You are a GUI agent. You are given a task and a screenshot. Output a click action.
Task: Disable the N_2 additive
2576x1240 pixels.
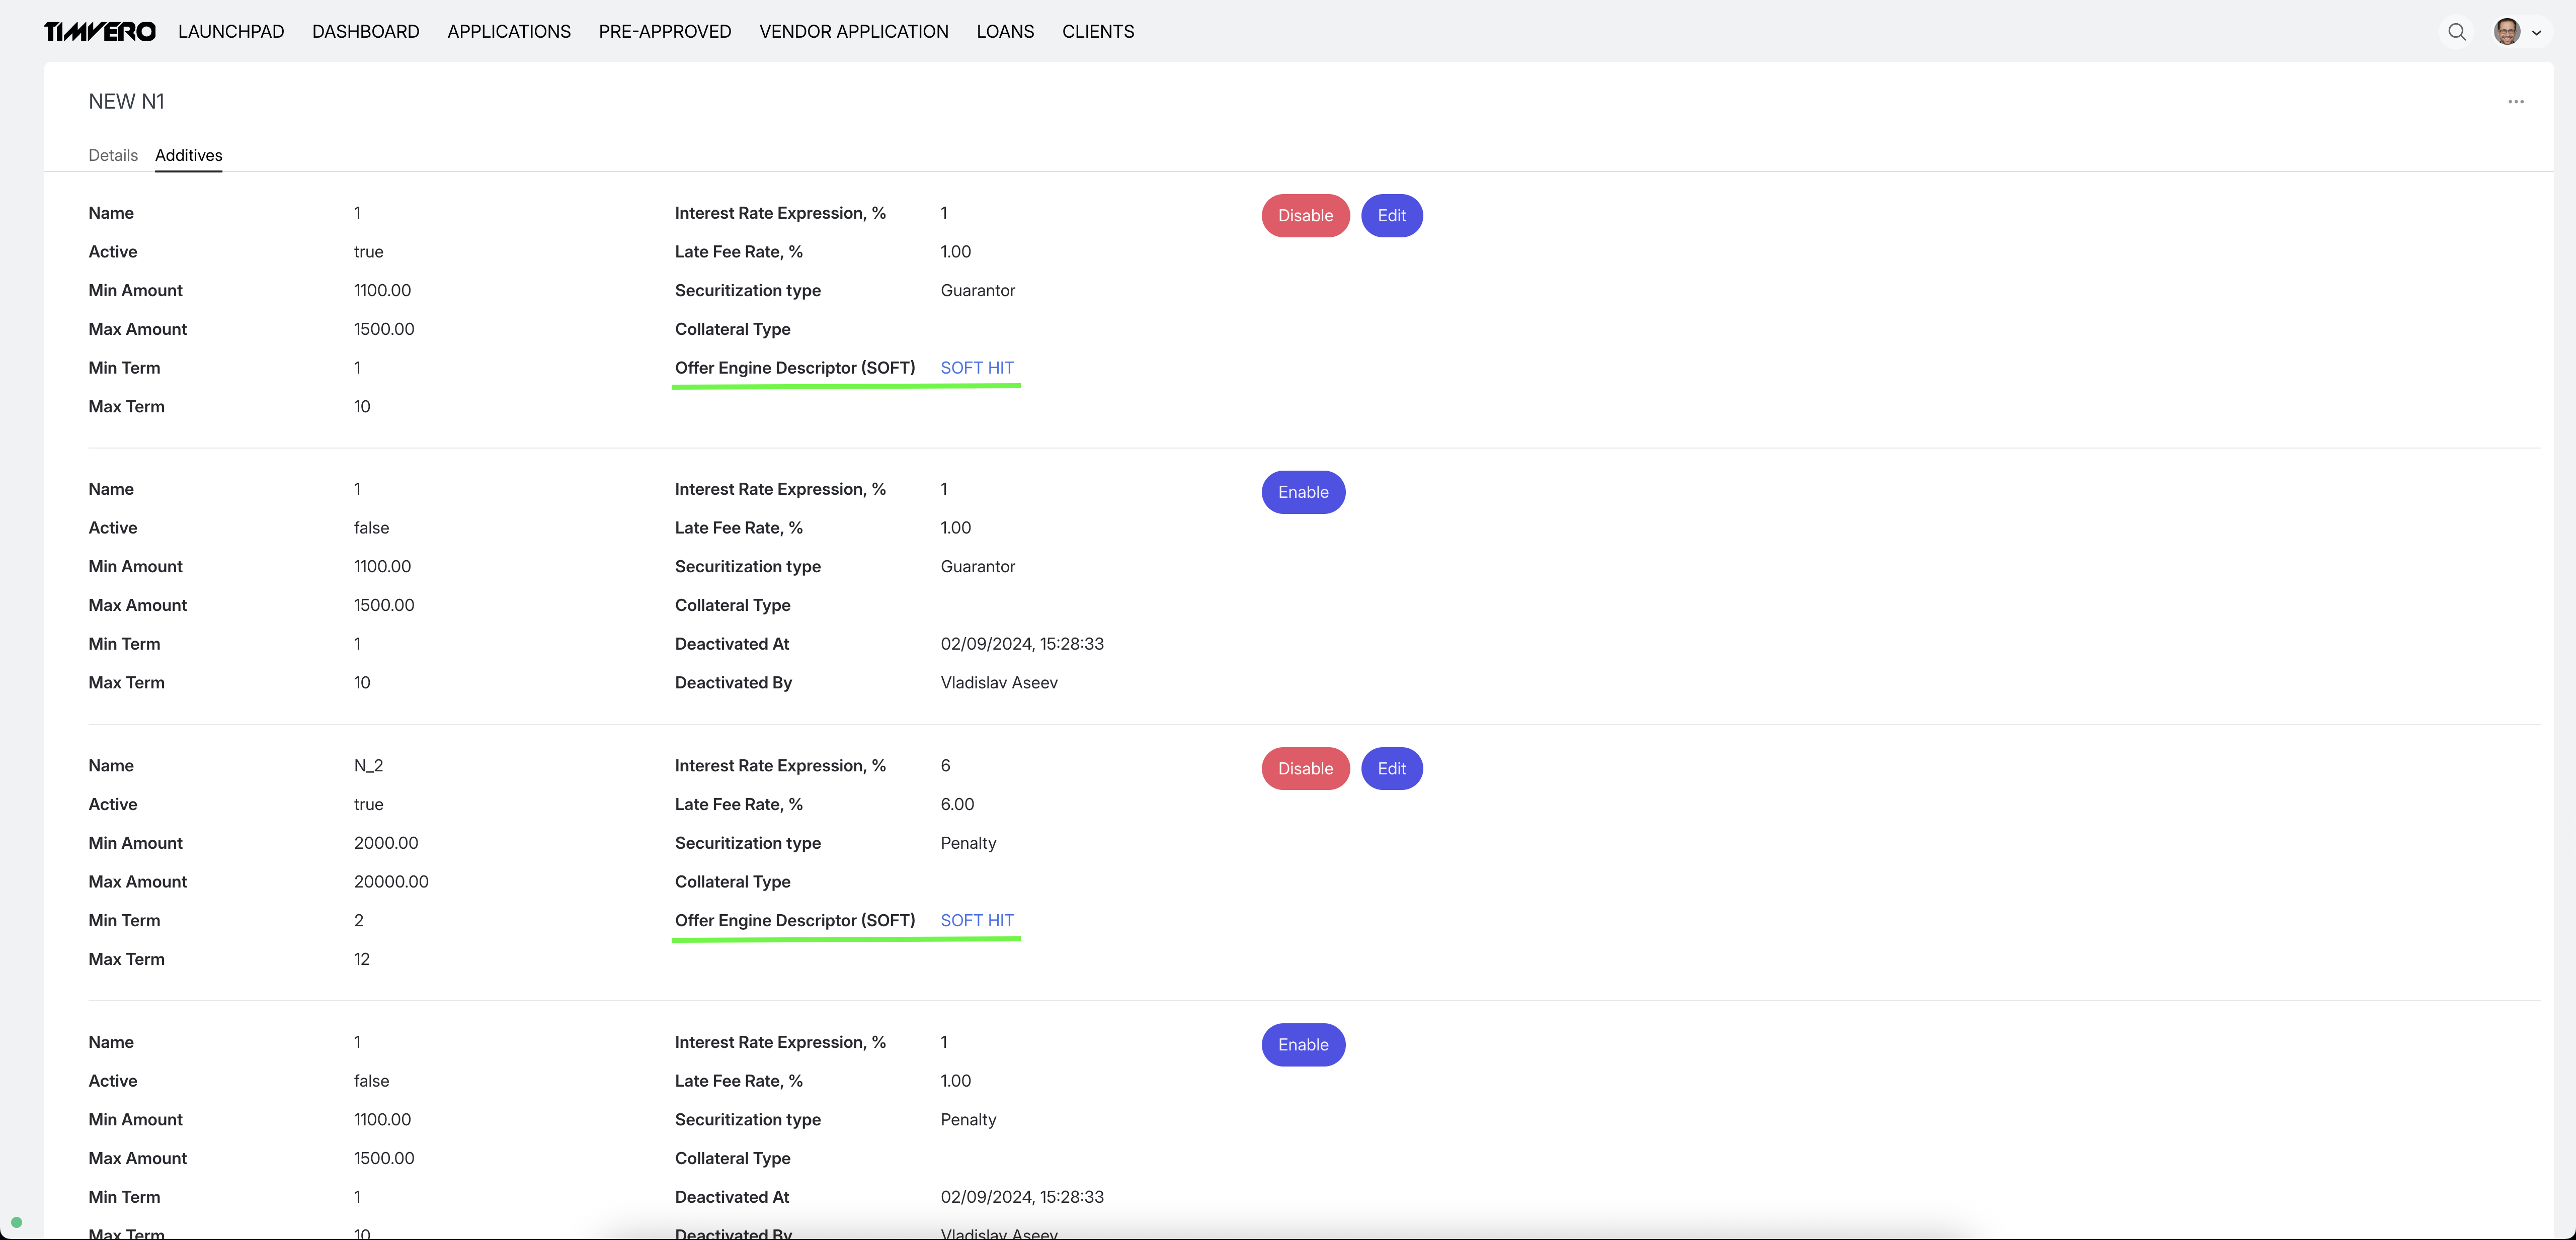(1305, 768)
